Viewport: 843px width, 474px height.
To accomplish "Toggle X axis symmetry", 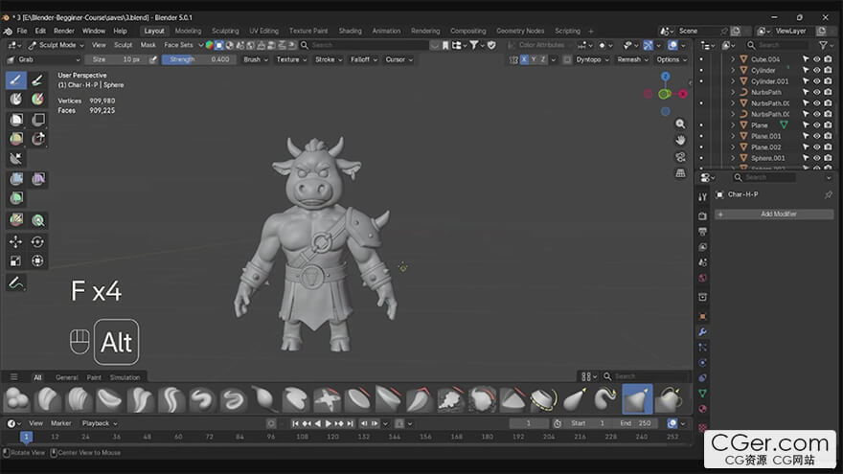I will (x=524, y=59).
